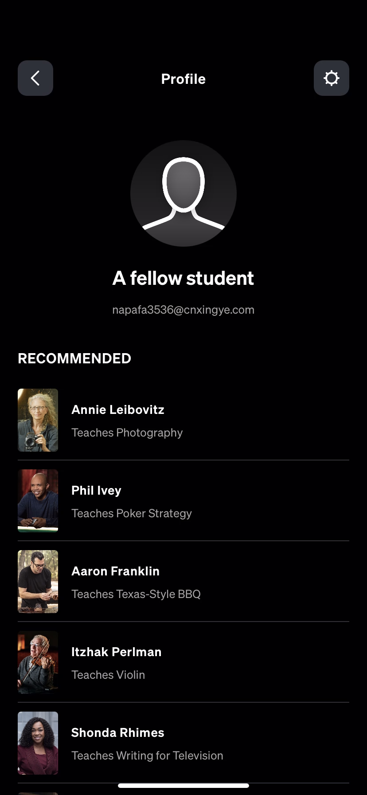Viewport: 367px width, 795px height.
Task: Open settings via the gear icon
Action: coord(331,78)
